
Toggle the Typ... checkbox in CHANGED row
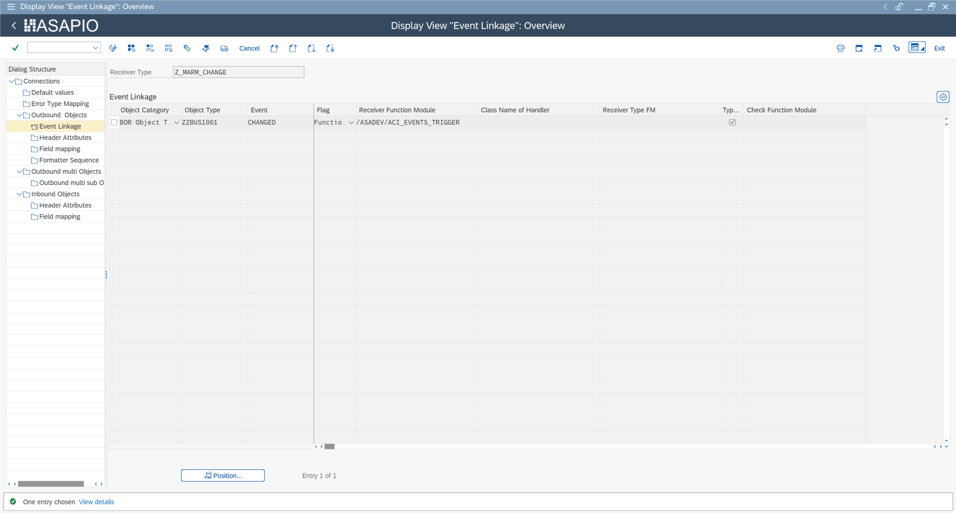pos(732,122)
